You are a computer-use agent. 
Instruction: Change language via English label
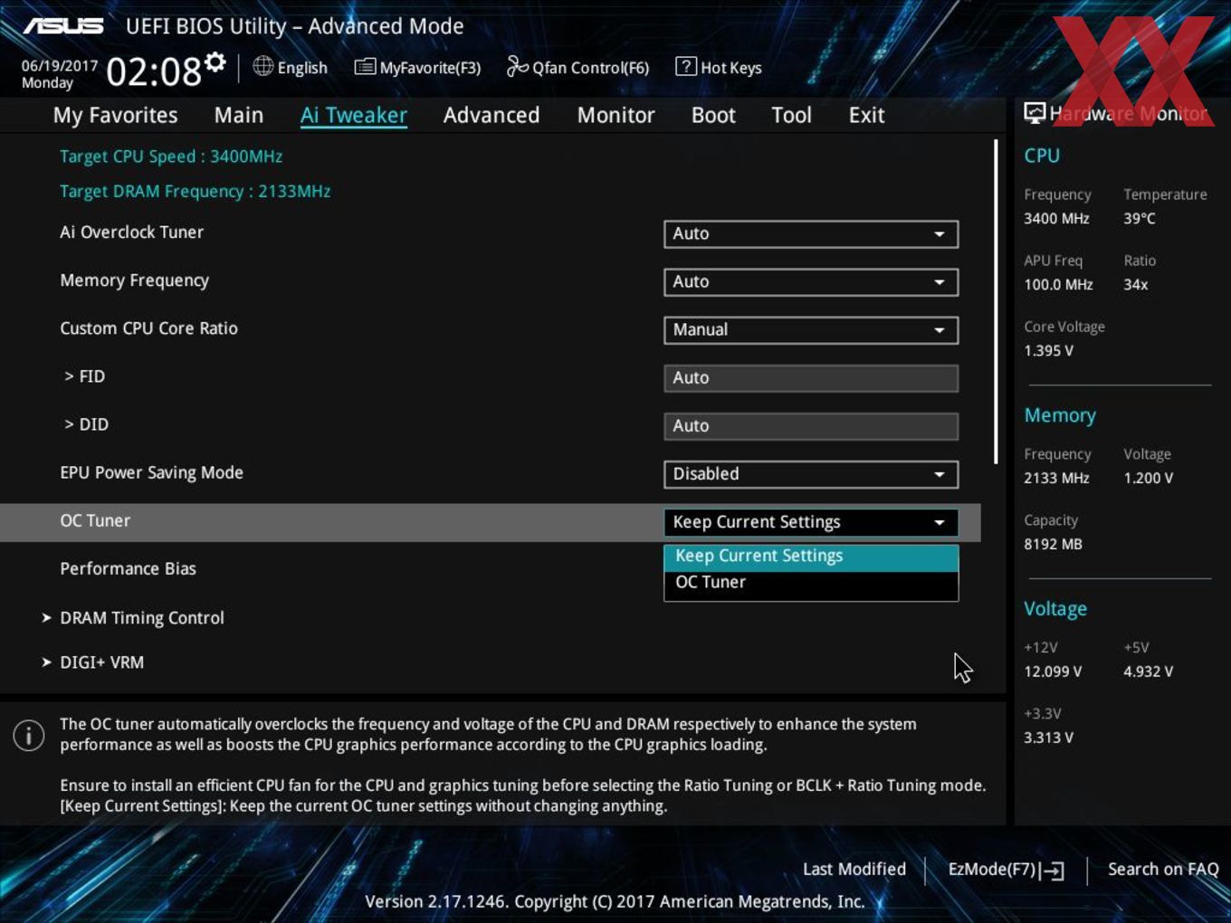pyautogui.click(x=302, y=68)
